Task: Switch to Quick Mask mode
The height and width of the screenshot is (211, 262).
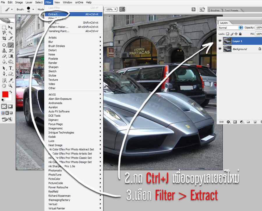Action: point(10,106)
